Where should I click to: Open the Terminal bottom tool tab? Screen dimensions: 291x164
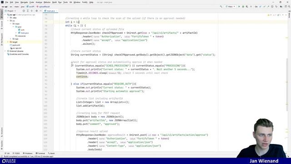pyautogui.click(x=40, y=154)
